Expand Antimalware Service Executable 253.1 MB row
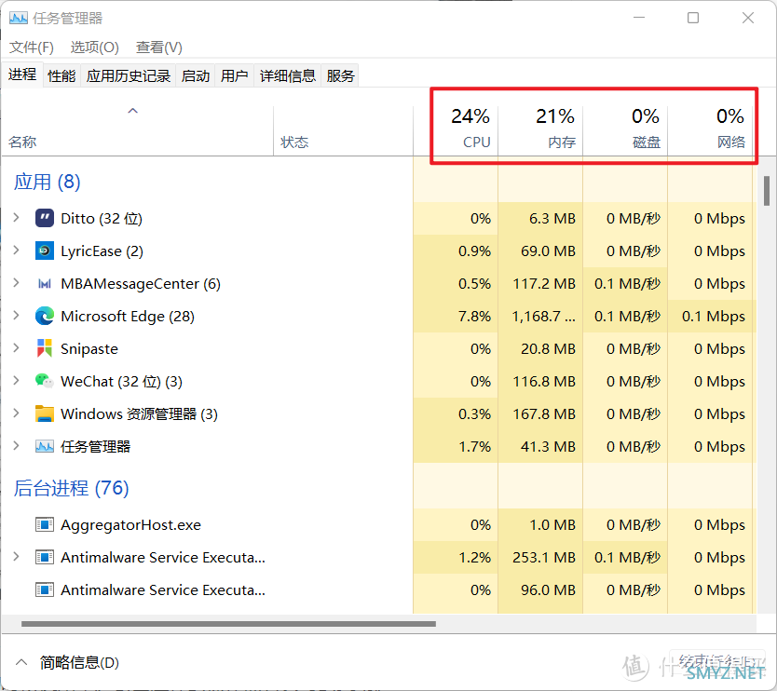 [x=17, y=557]
